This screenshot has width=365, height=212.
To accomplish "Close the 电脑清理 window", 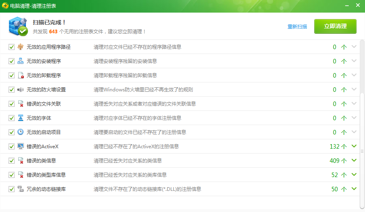I will [x=358, y=5].
